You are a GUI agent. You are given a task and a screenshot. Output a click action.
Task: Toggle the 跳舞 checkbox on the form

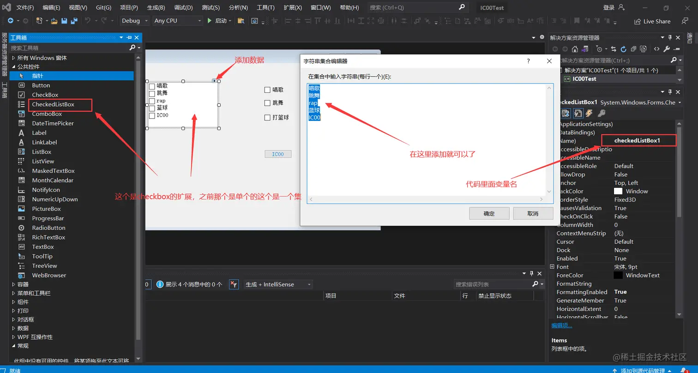[x=267, y=103]
